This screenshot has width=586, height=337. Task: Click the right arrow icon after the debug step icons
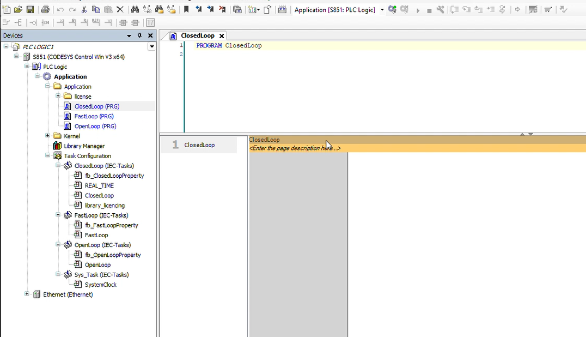pos(517,10)
